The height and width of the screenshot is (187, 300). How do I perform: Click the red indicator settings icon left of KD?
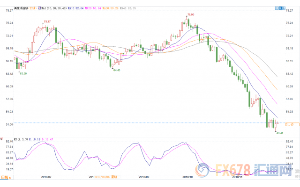pos(1,139)
